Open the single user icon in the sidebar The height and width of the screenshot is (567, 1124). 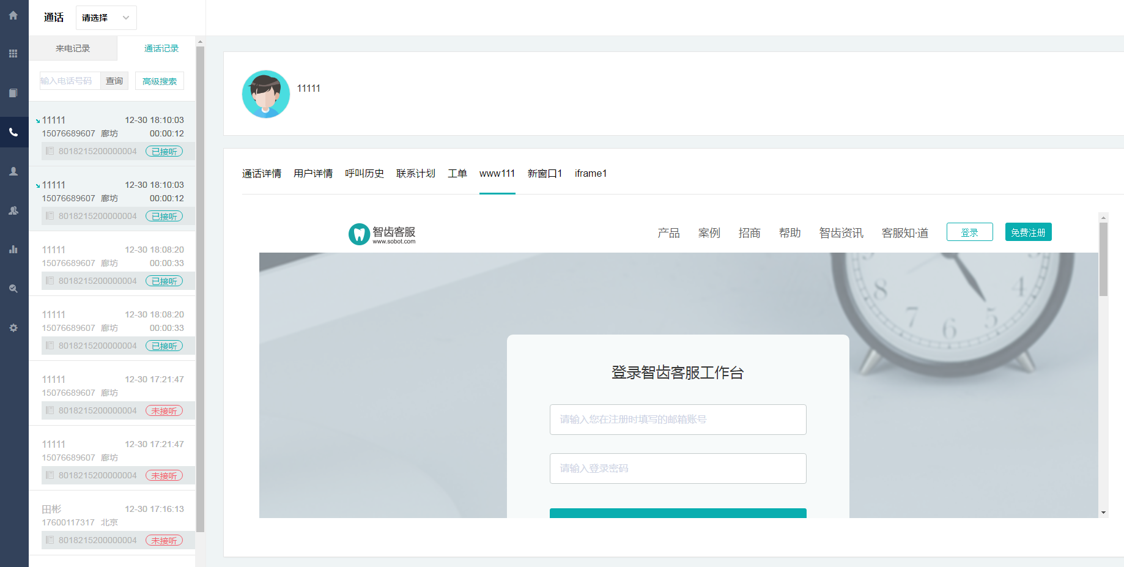click(x=13, y=171)
